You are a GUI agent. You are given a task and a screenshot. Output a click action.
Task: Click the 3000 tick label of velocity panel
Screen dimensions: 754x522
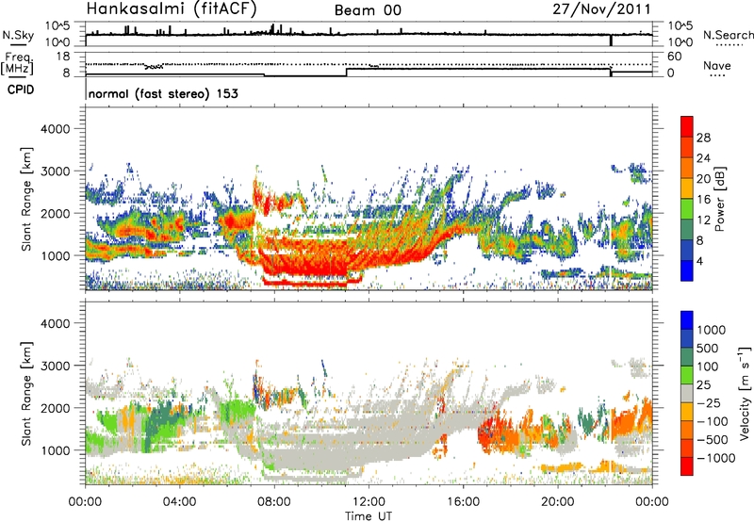(56, 366)
